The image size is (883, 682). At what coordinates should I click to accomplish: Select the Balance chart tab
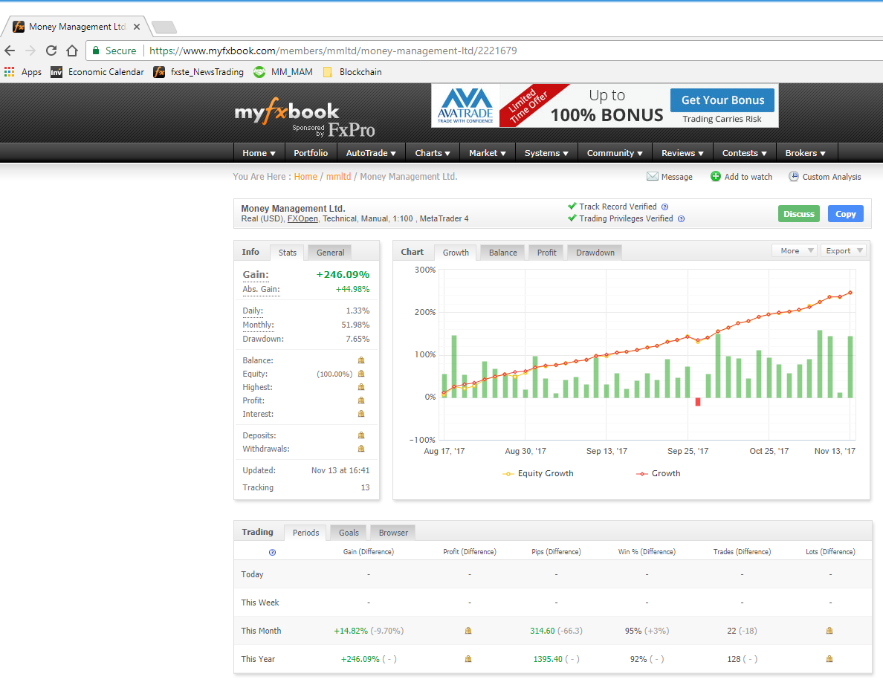click(x=503, y=253)
